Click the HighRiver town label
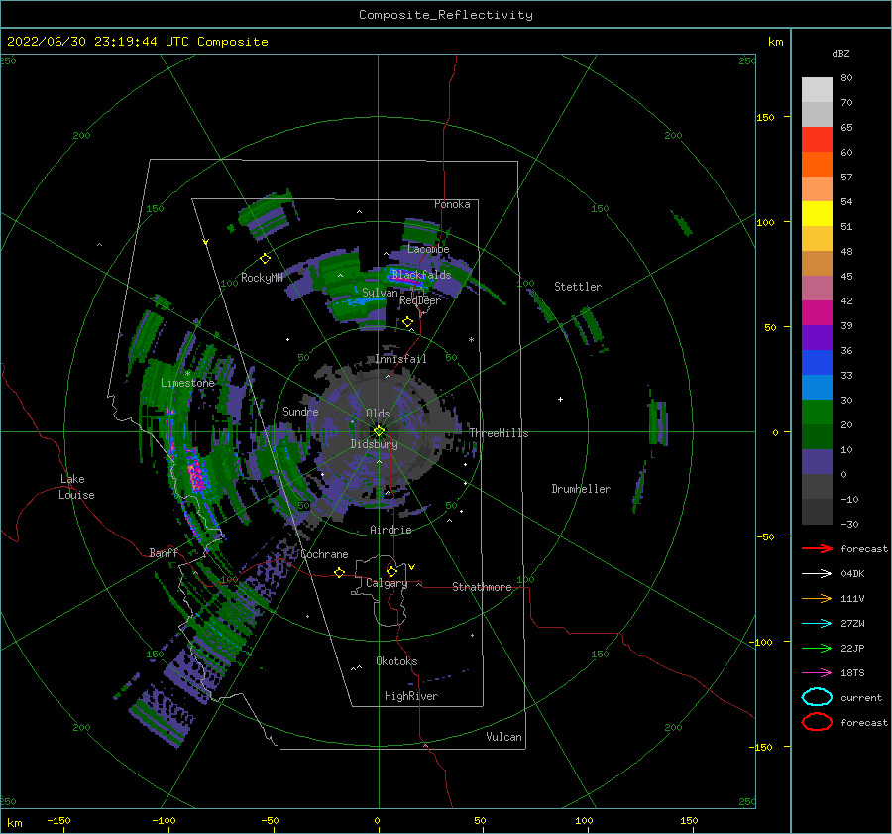This screenshot has width=892, height=834. pyautogui.click(x=411, y=696)
